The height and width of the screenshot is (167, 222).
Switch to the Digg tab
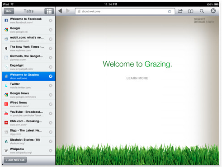(28, 132)
